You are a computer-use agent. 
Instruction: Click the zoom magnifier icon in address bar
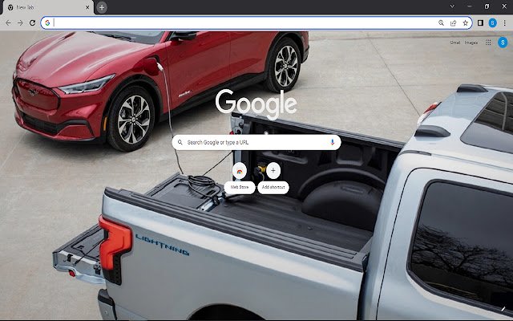[x=441, y=23]
